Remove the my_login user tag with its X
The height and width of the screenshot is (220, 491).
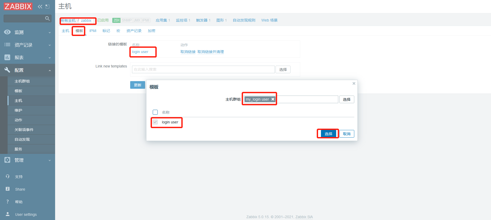point(273,99)
